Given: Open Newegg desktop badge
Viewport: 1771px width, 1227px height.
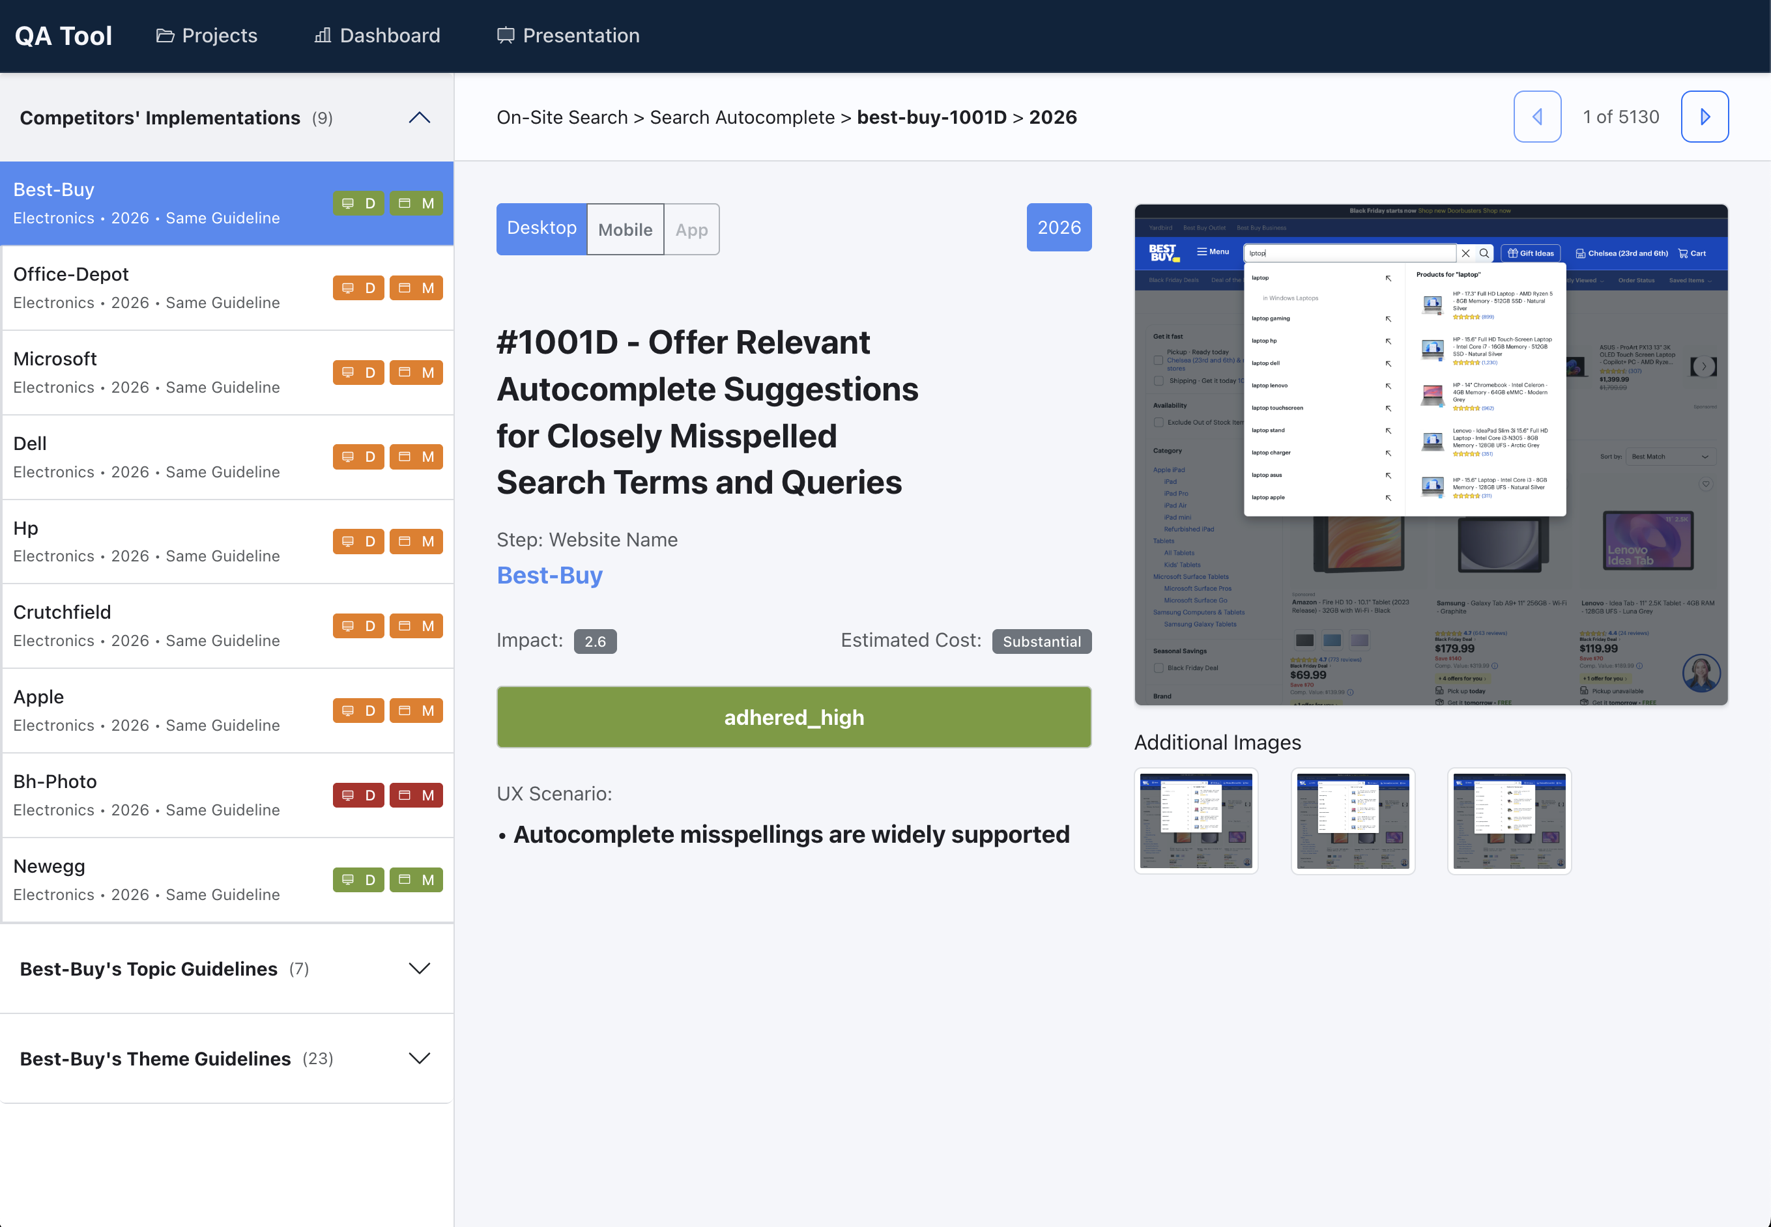Looking at the screenshot, I should click(358, 881).
